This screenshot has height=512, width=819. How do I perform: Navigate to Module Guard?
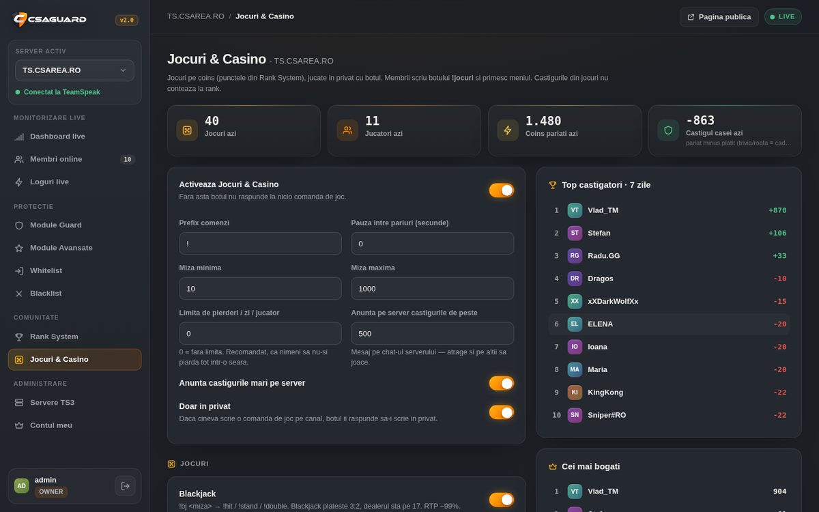tap(75, 225)
